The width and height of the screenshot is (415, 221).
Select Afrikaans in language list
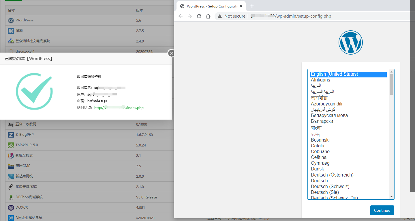320,80
